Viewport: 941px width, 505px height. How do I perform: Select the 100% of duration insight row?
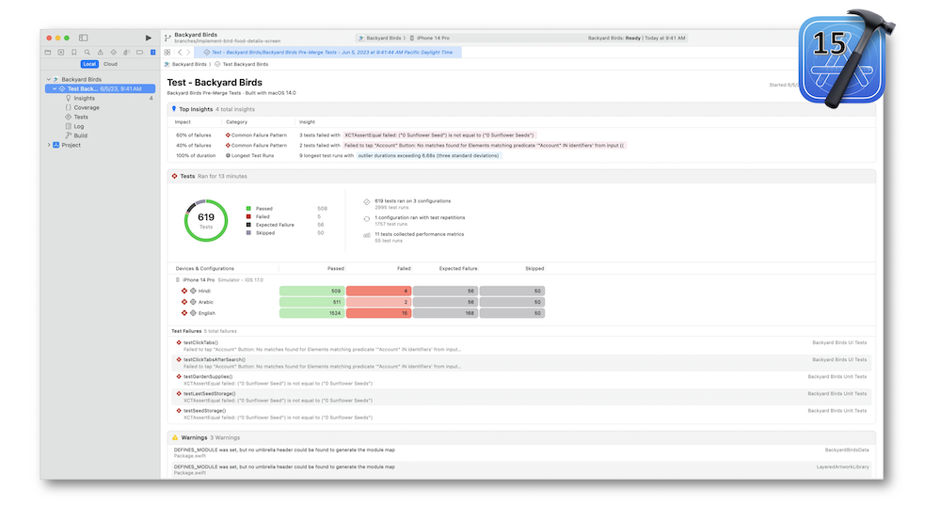tap(521, 156)
